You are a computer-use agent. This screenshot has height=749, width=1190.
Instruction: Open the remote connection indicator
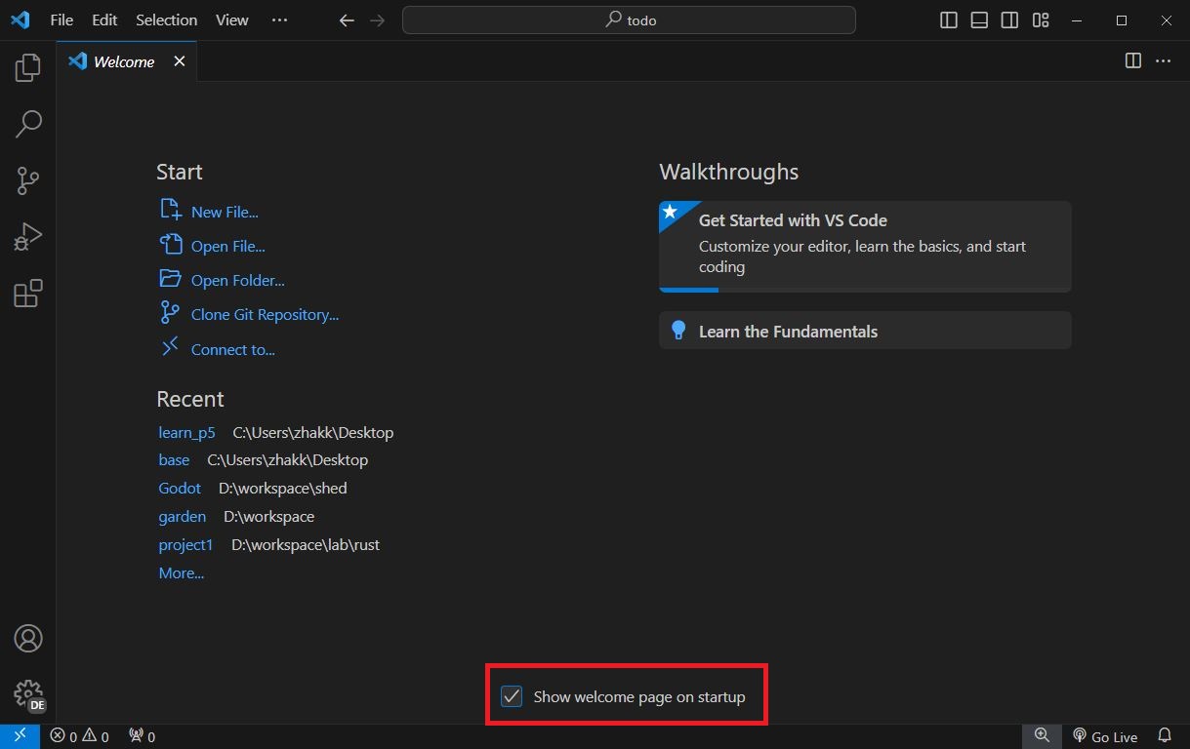coord(19,736)
